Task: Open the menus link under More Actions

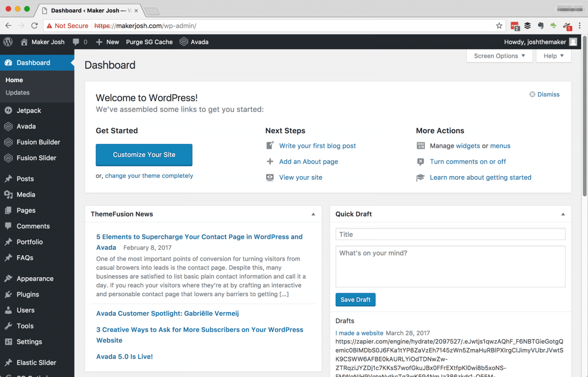Action: pos(500,146)
